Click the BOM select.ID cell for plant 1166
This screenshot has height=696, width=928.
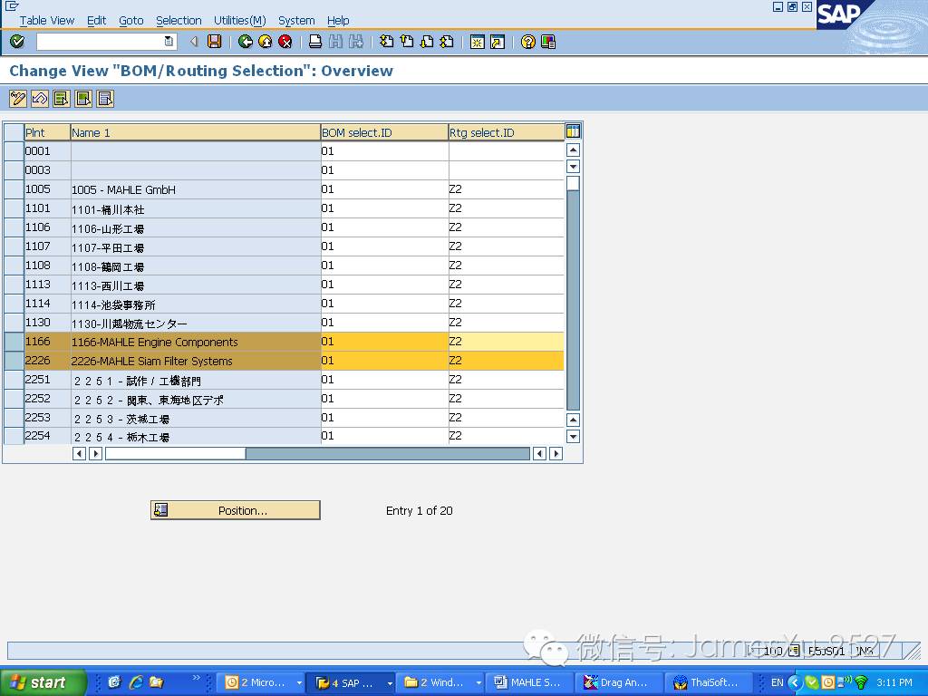point(384,342)
